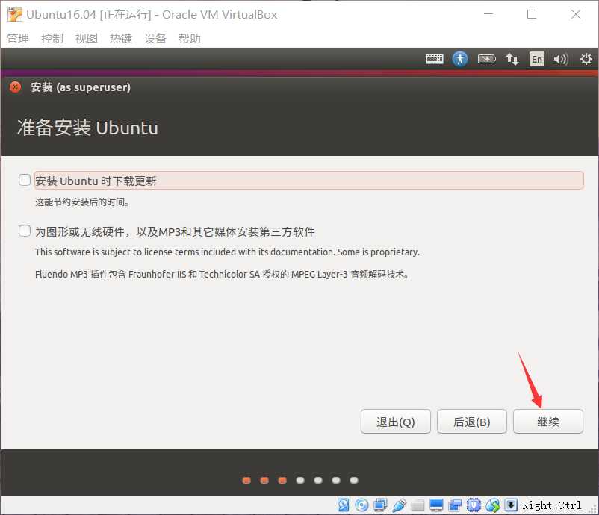Open the accessibility menu icon
Image resolution: width=599 pixels, height=515 pixels.
click(460, 59)
